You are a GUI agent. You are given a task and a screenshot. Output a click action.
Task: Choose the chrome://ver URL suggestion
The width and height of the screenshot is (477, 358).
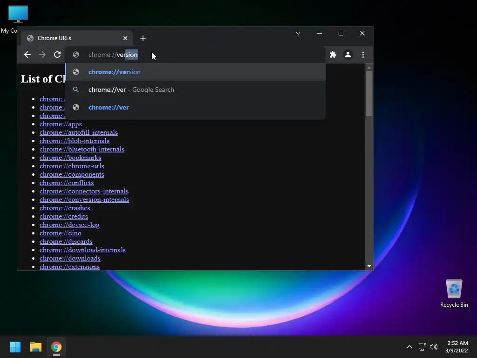click(x=195, y=107)
